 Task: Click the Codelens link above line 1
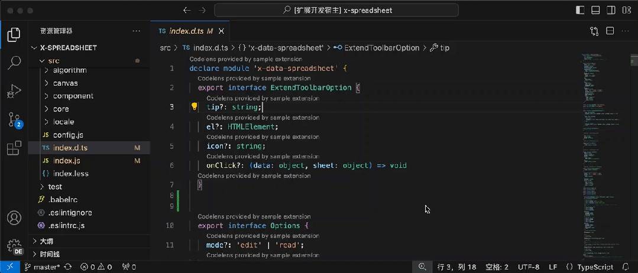pyautogui.click(x=246, y=59)
